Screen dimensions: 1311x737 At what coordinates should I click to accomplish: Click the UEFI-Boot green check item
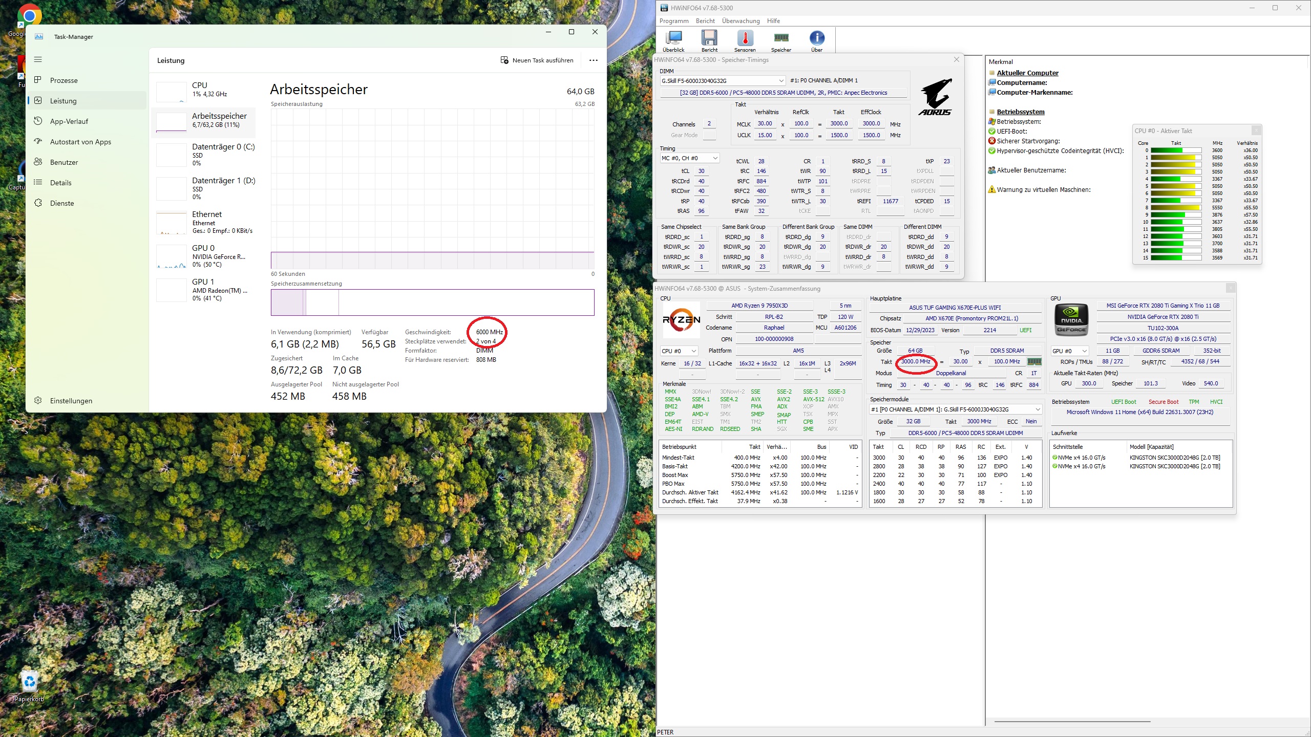point(1008,131)
